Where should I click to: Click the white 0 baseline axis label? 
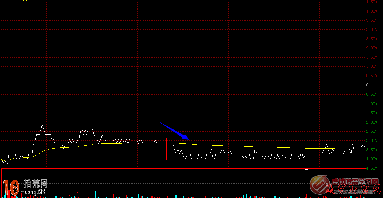tap(367, 85)
